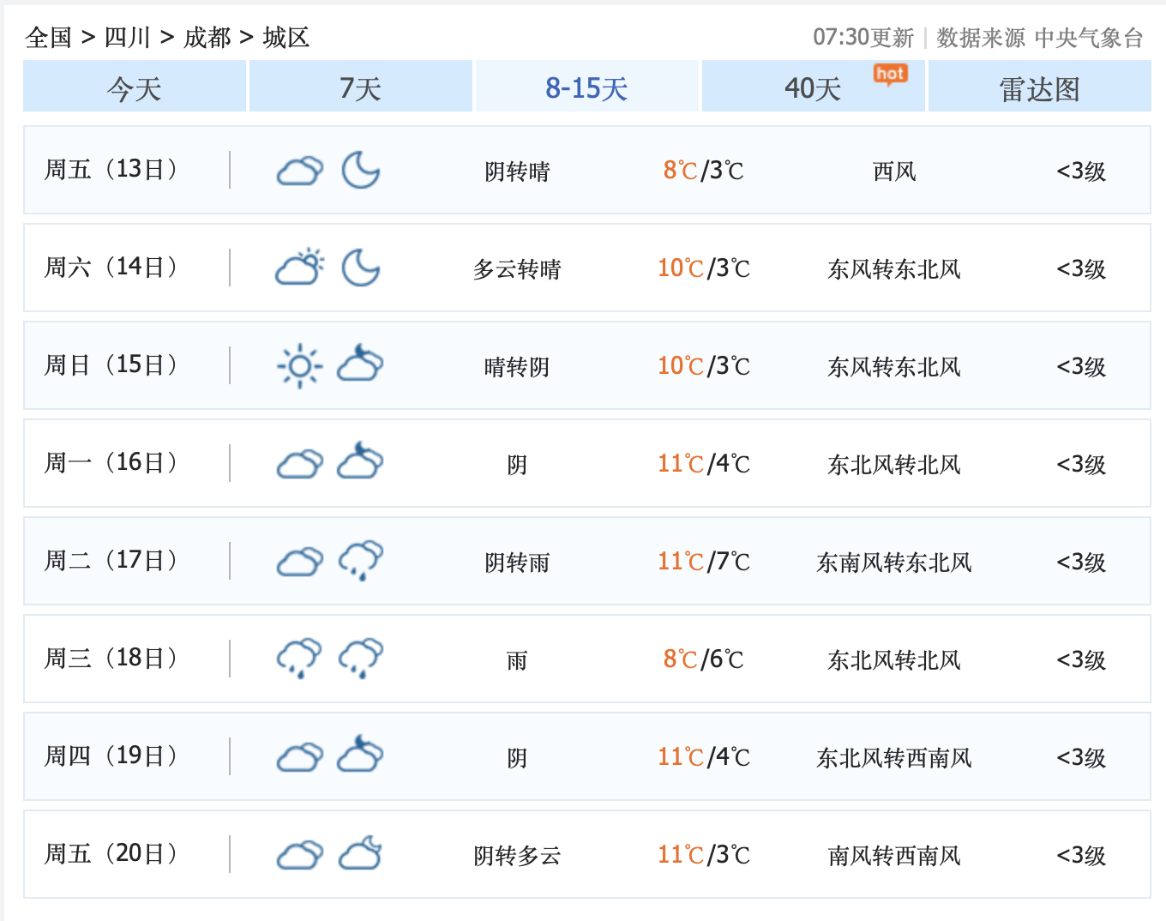
Task: Click 城区 in the breadcrumb
Action: pos(286,38)
